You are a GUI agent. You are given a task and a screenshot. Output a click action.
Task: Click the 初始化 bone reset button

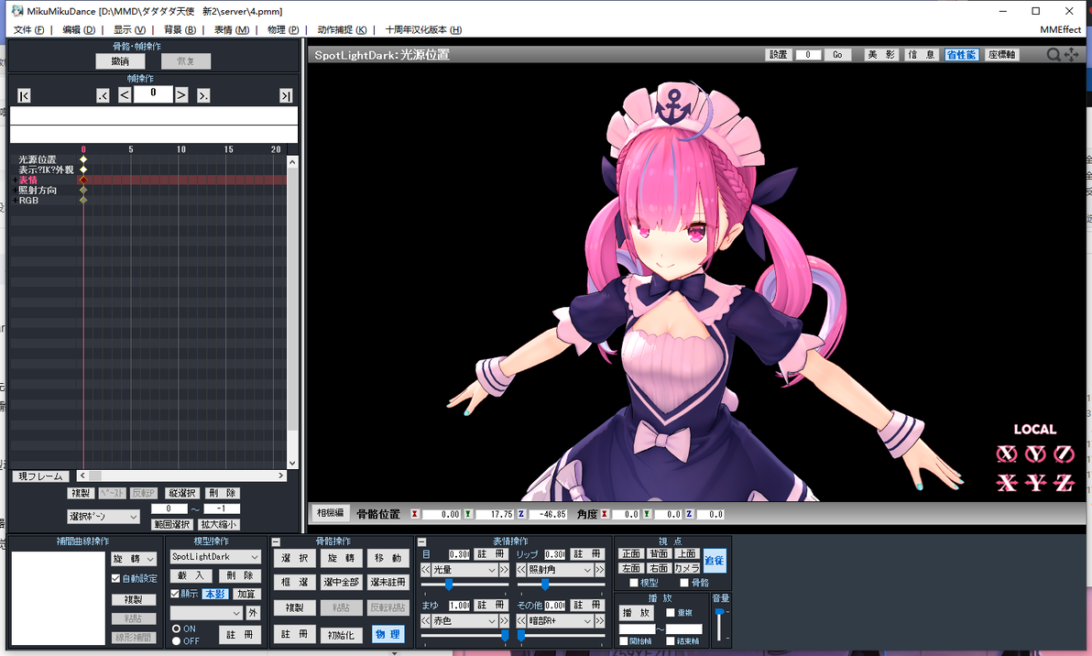click(x=341, y=634)
